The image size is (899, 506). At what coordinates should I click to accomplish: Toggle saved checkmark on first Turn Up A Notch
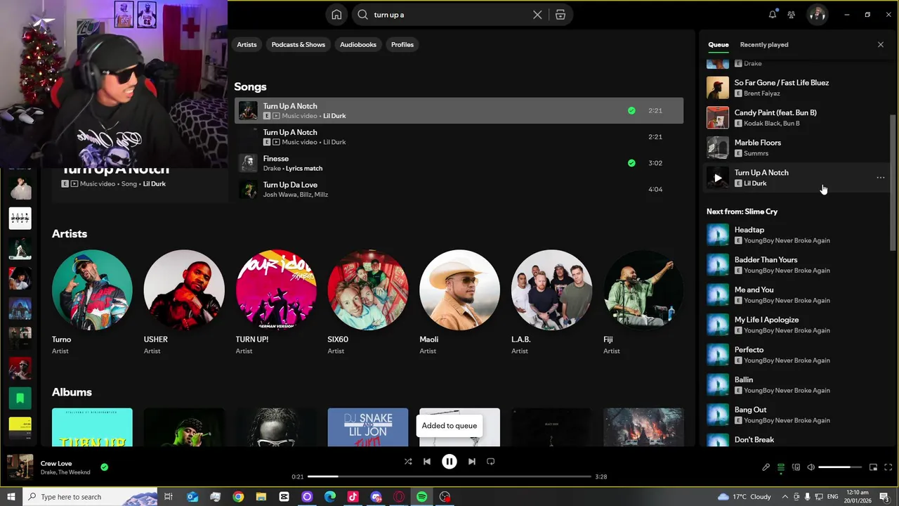(631, 110)
